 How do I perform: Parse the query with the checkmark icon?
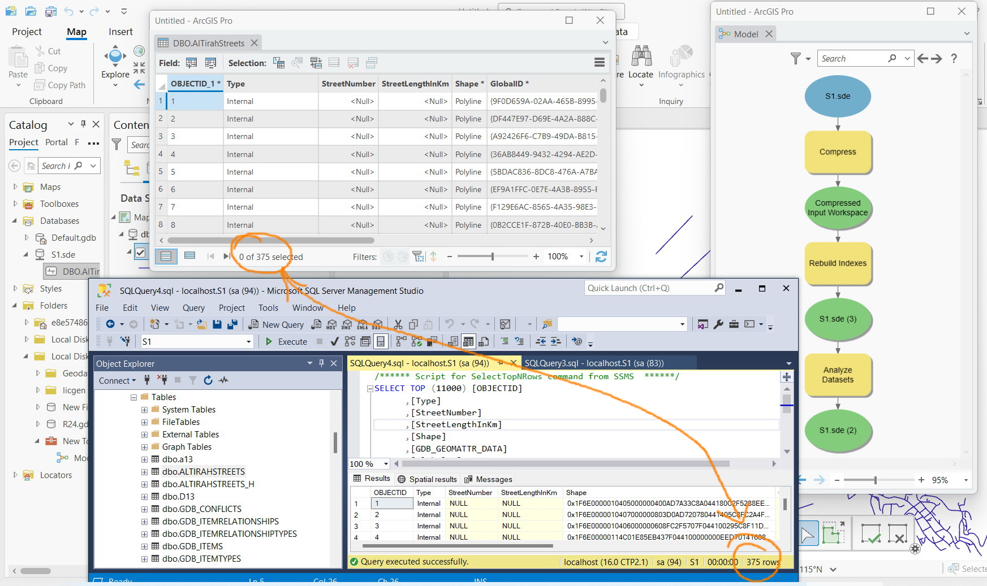(x=334, y=341)
